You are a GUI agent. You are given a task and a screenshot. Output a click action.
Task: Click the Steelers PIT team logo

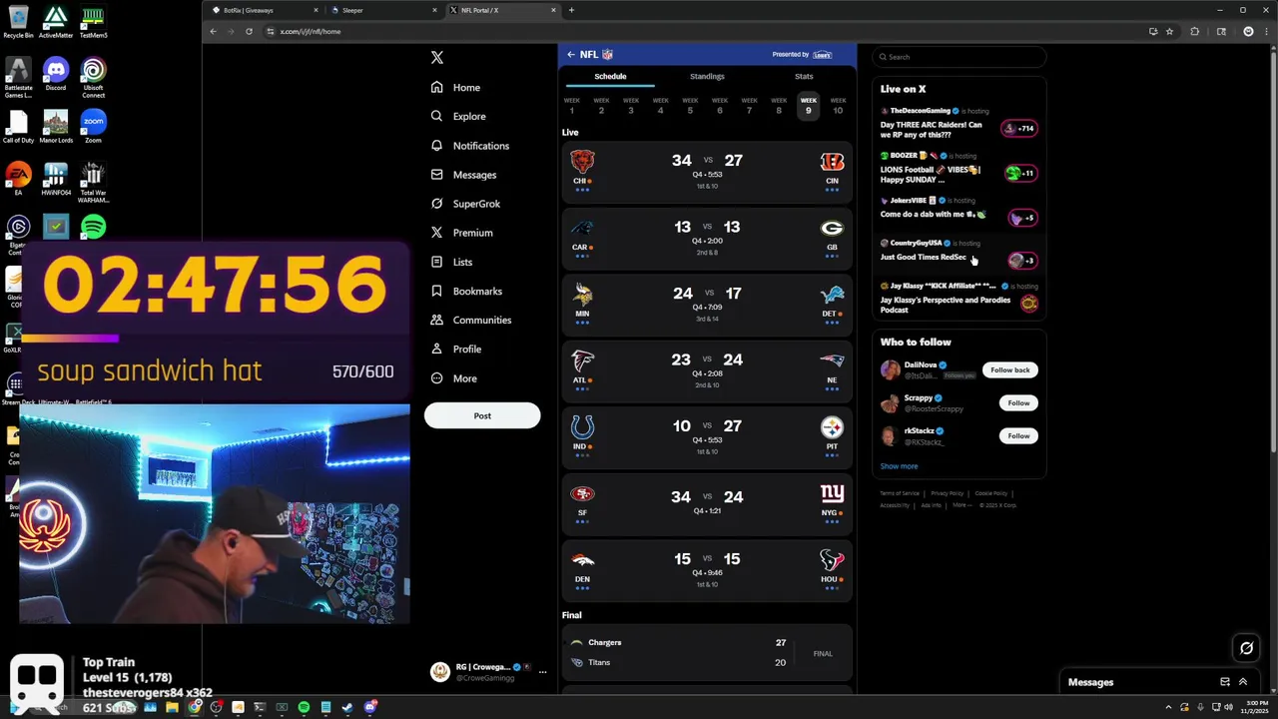coord(832,427)
